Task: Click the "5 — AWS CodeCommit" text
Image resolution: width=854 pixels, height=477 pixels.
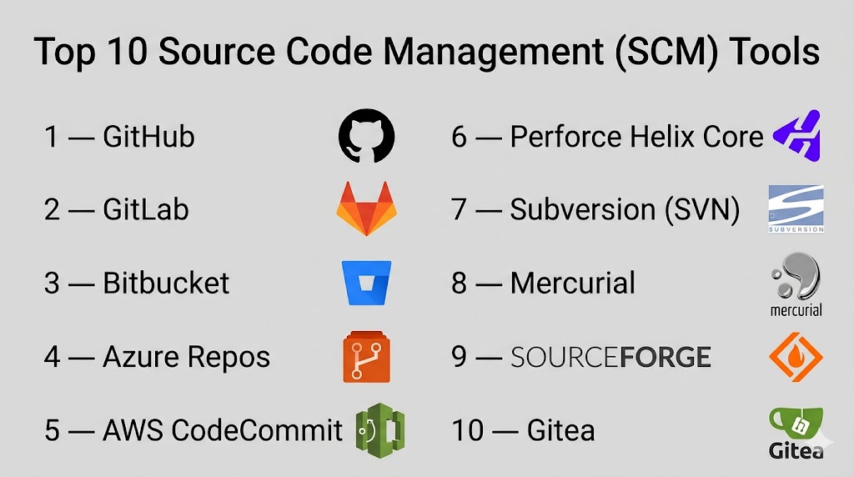Action: click(193, 430)
